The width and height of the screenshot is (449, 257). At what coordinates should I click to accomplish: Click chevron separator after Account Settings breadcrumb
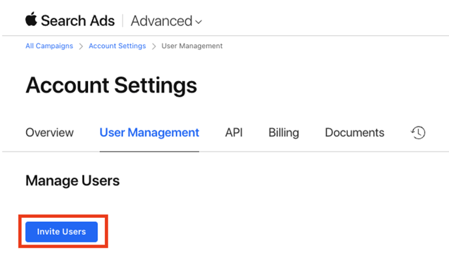(x=154, y=46)
